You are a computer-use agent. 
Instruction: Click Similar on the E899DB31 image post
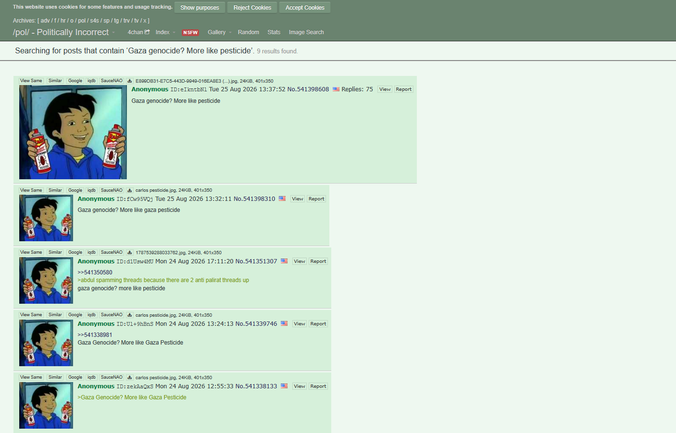click(x=55, y=81)
